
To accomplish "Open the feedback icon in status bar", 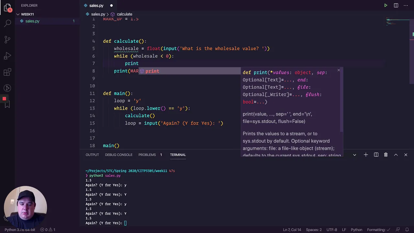I will (x=398, y=230).
